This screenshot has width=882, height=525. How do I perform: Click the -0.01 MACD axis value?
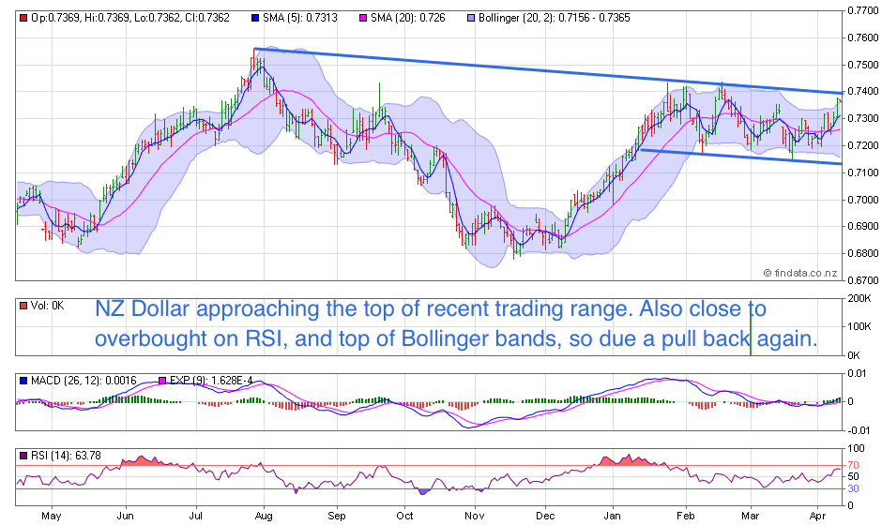pyautogui.click(x=857, y=430)
